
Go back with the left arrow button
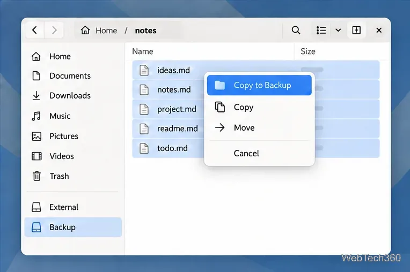point(34,30)
